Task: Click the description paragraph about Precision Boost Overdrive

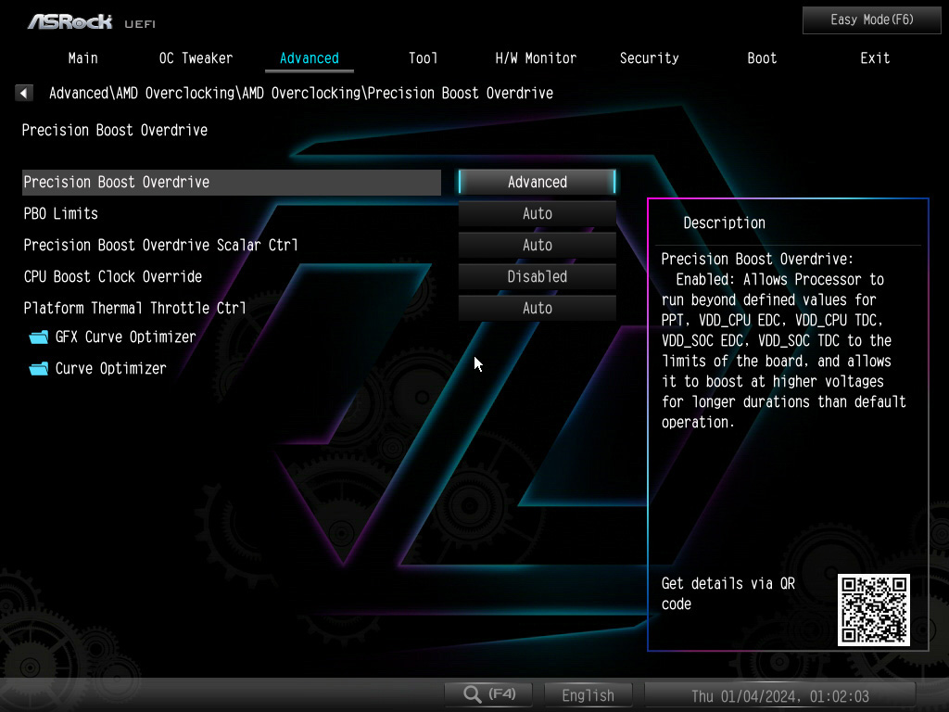Action: point(783,340)
